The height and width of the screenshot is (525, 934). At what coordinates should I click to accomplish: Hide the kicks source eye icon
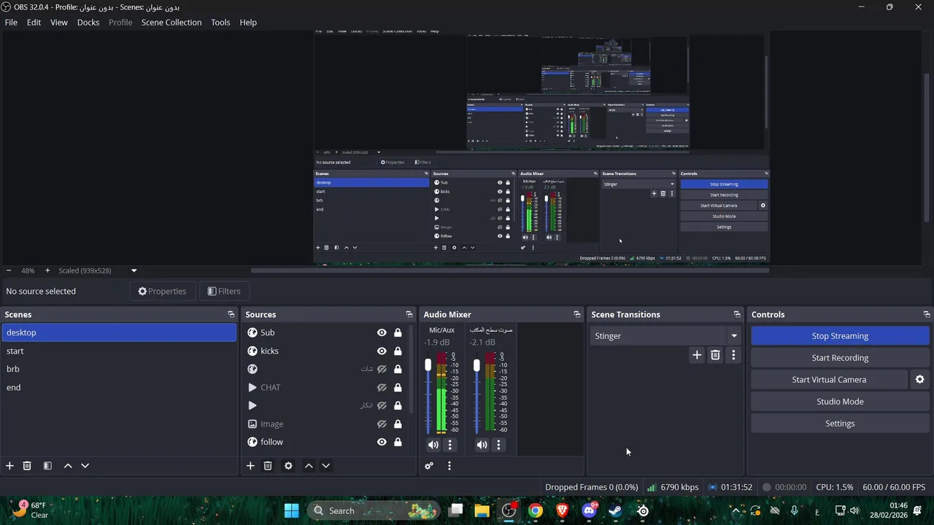tap(382, 351)
